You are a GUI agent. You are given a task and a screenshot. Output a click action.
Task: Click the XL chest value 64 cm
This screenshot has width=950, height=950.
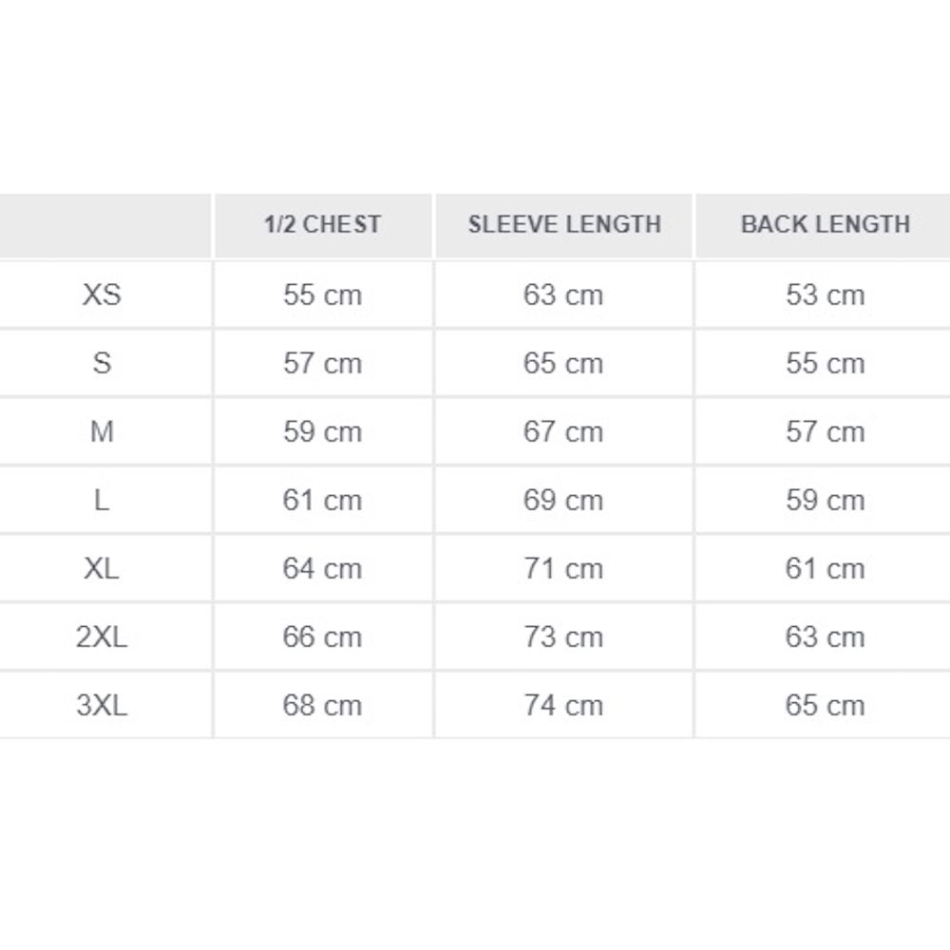tap(322, 568)
